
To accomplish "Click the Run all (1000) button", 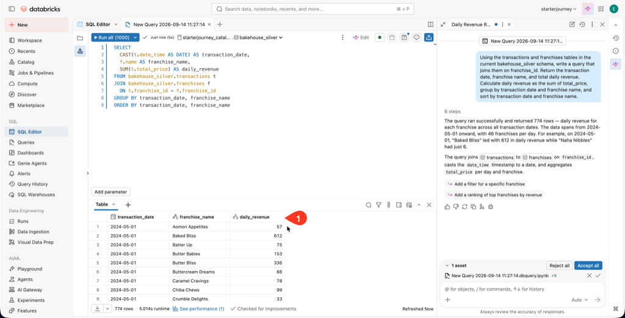I will pos(111,37).
